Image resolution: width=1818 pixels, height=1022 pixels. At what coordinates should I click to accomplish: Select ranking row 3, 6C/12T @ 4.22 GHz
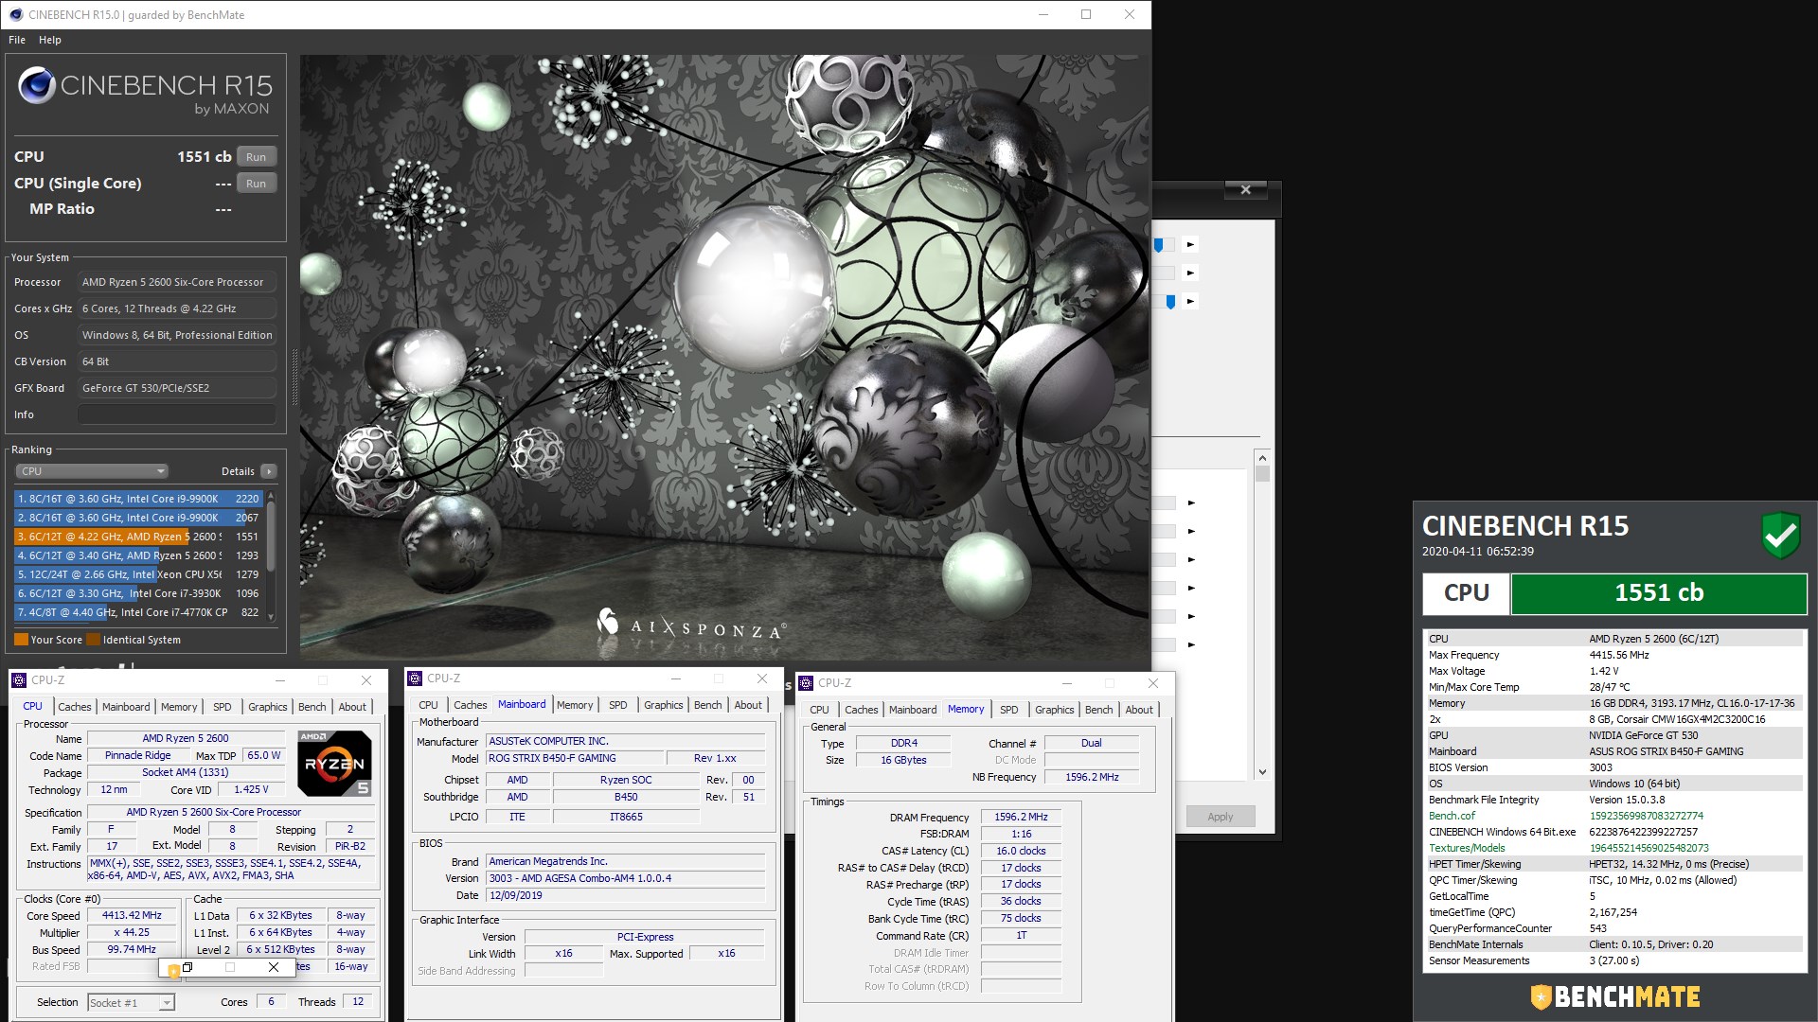[x=138, y=537]
